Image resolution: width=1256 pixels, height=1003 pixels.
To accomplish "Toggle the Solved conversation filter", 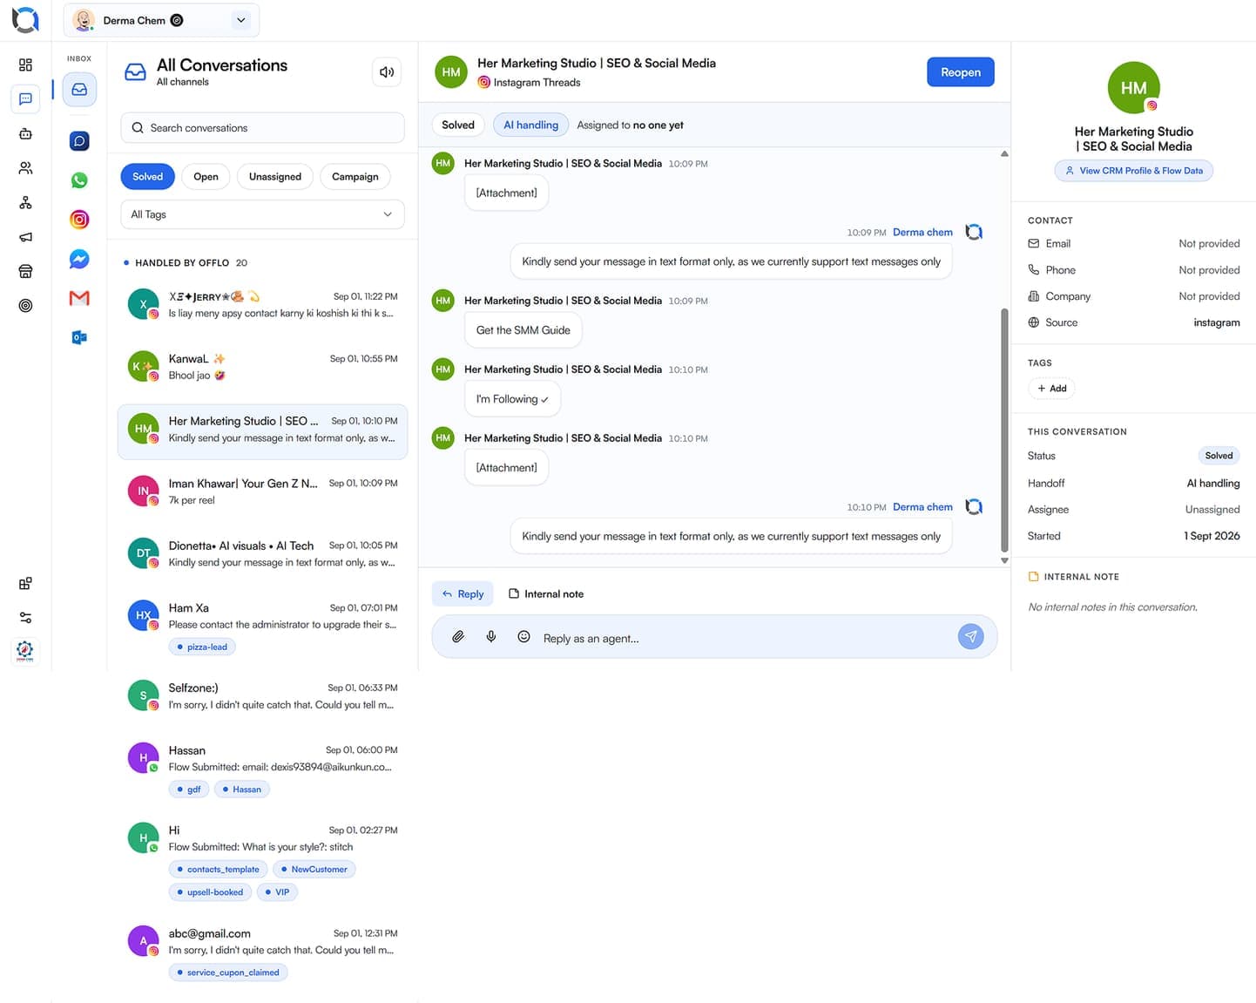I will pos(147,177).
